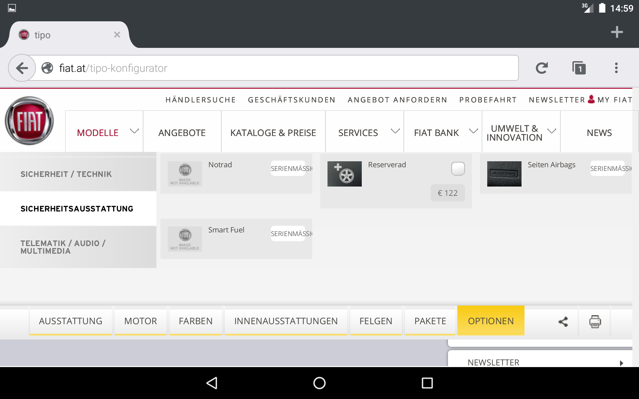This screenshot has height=399, width=639.
Task: Open the browser tab switcher
Action: point(579,68)
